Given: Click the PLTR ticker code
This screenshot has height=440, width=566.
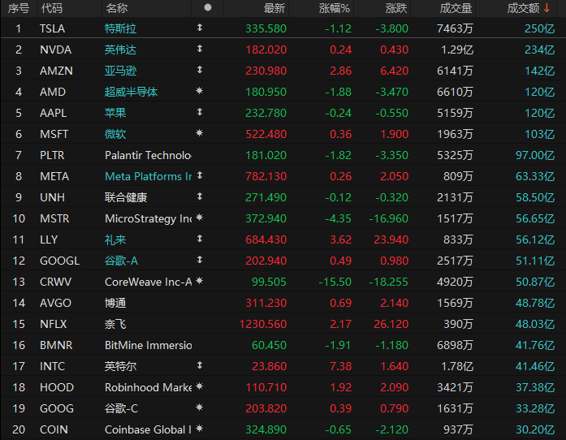Looking at the screenshot, I should tap(52, 155).
